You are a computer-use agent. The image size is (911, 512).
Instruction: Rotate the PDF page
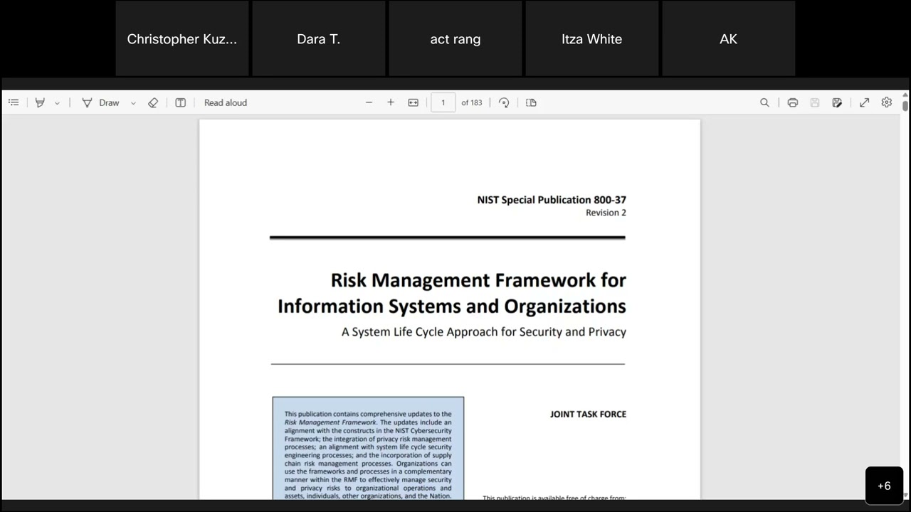point(504,102)
